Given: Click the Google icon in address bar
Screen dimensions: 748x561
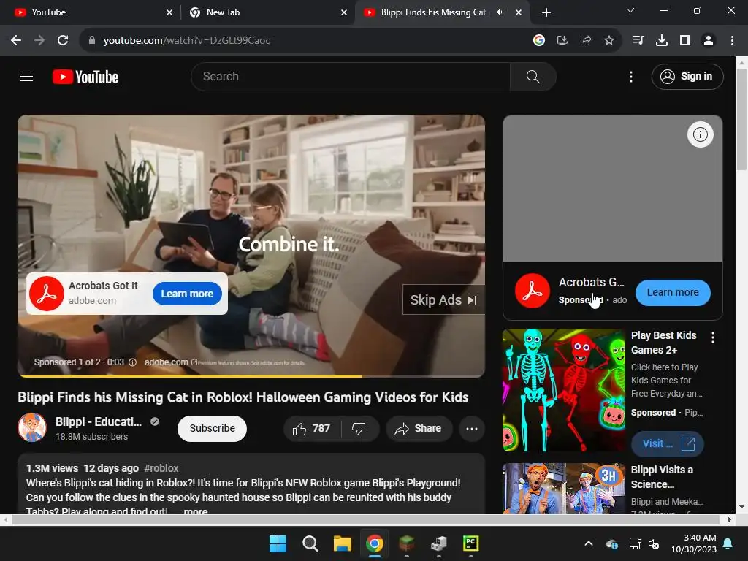Looking at the screenshot, I should 538,41.
